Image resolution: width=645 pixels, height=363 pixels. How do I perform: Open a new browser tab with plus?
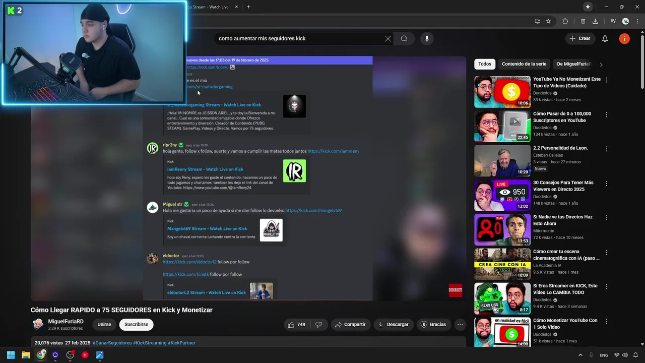coord(248,7)
